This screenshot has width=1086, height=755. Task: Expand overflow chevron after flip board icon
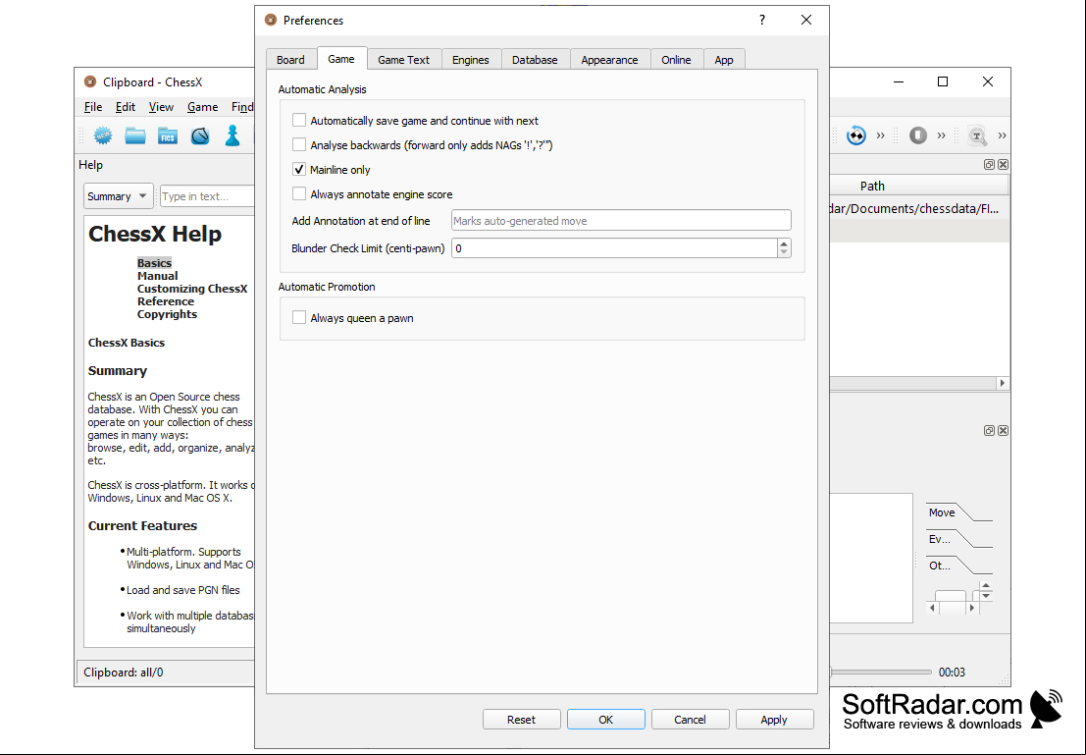point(880,135)
